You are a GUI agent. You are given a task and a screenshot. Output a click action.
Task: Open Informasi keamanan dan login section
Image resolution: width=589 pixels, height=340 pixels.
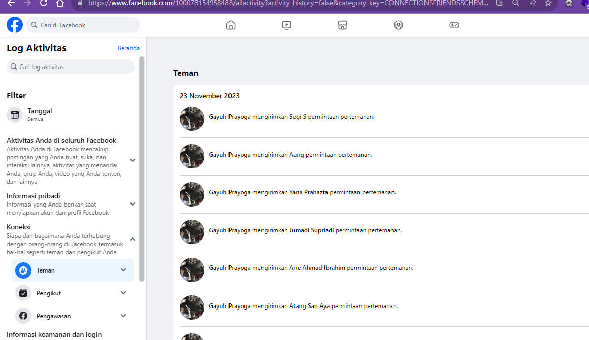point(54,334)
